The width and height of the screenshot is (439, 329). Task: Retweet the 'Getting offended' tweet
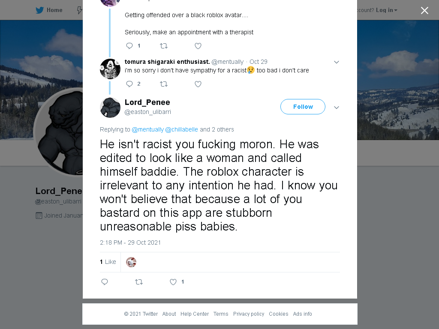point(164,46)
